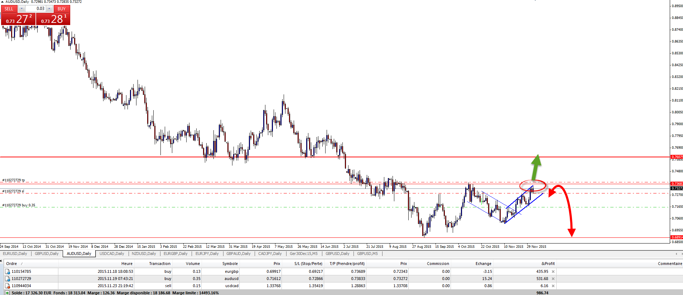Click the order icon for 110944034
The width and height of the screenshot is (683, 295).
pos(7,286)
